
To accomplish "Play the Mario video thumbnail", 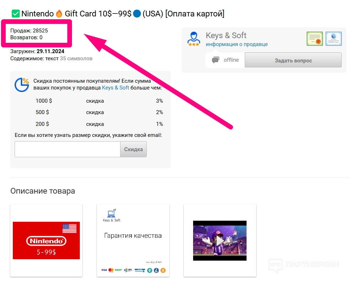I will [x=220, y=241].
